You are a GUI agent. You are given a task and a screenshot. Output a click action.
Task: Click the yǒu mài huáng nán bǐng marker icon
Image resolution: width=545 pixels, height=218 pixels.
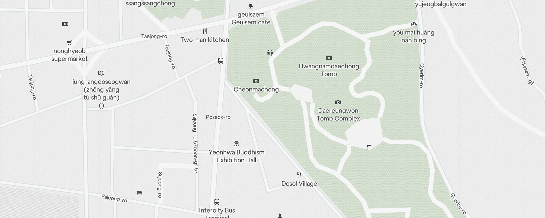[414, 24]
